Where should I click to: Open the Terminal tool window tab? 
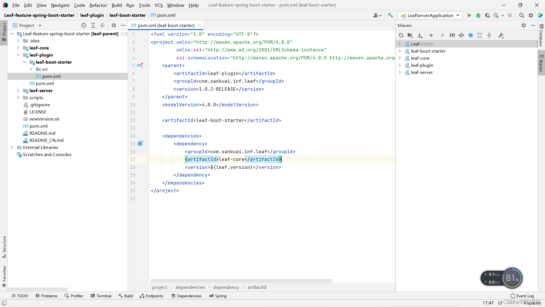pos(101,296)
